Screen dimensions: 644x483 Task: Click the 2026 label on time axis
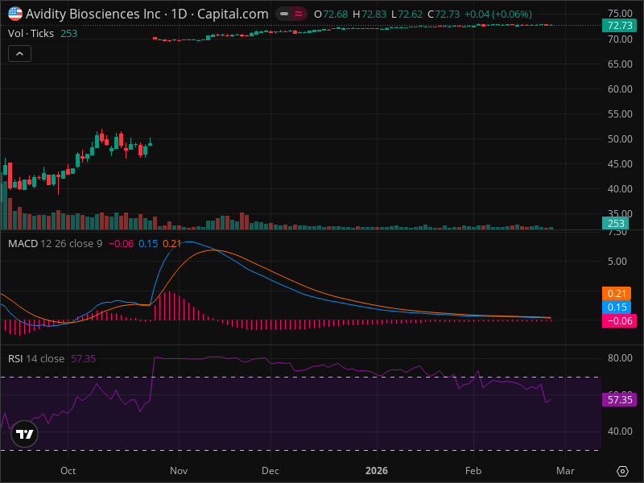(x=377, y=471)
